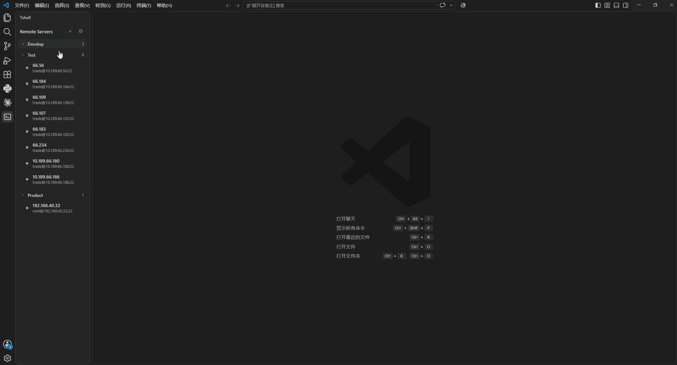Select the Tshell terminal view icon
The height and width of the screenshot is (365, 677).
[x=7, y=117]
